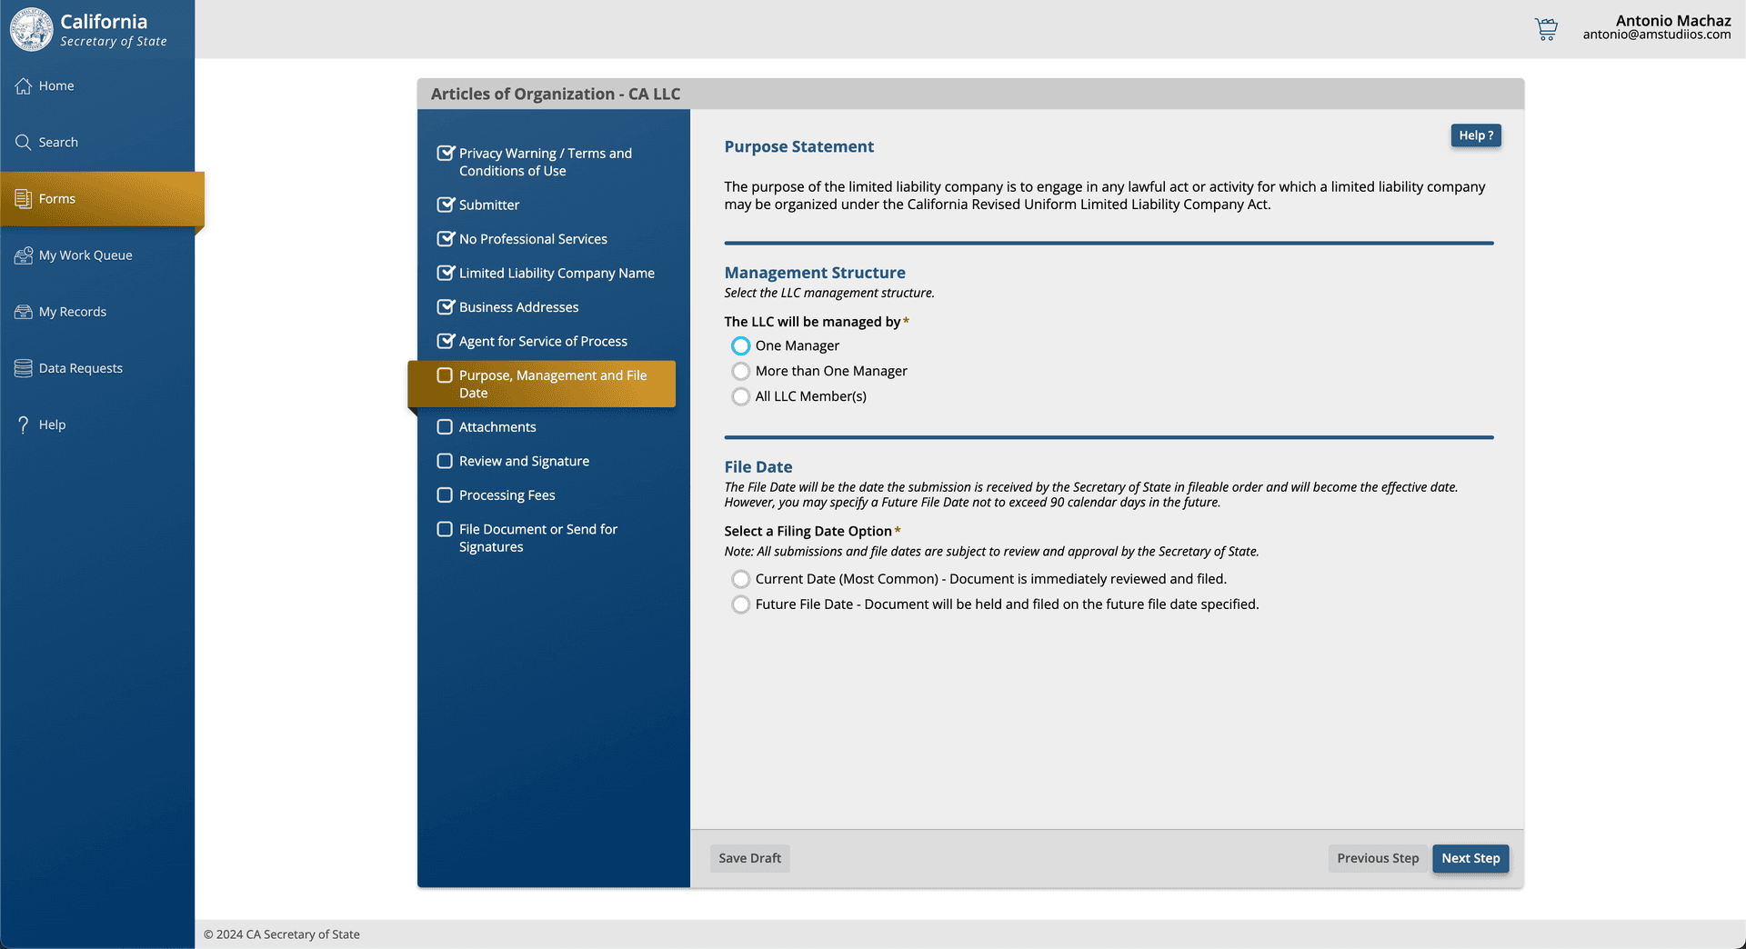Click the My Records icon in sidebar

[24, 312]
